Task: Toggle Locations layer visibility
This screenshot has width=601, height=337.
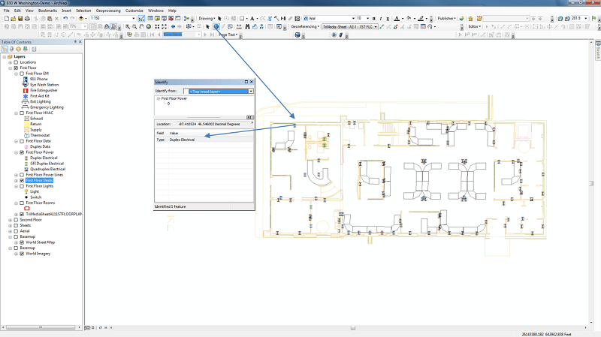Action: (16, 62)
